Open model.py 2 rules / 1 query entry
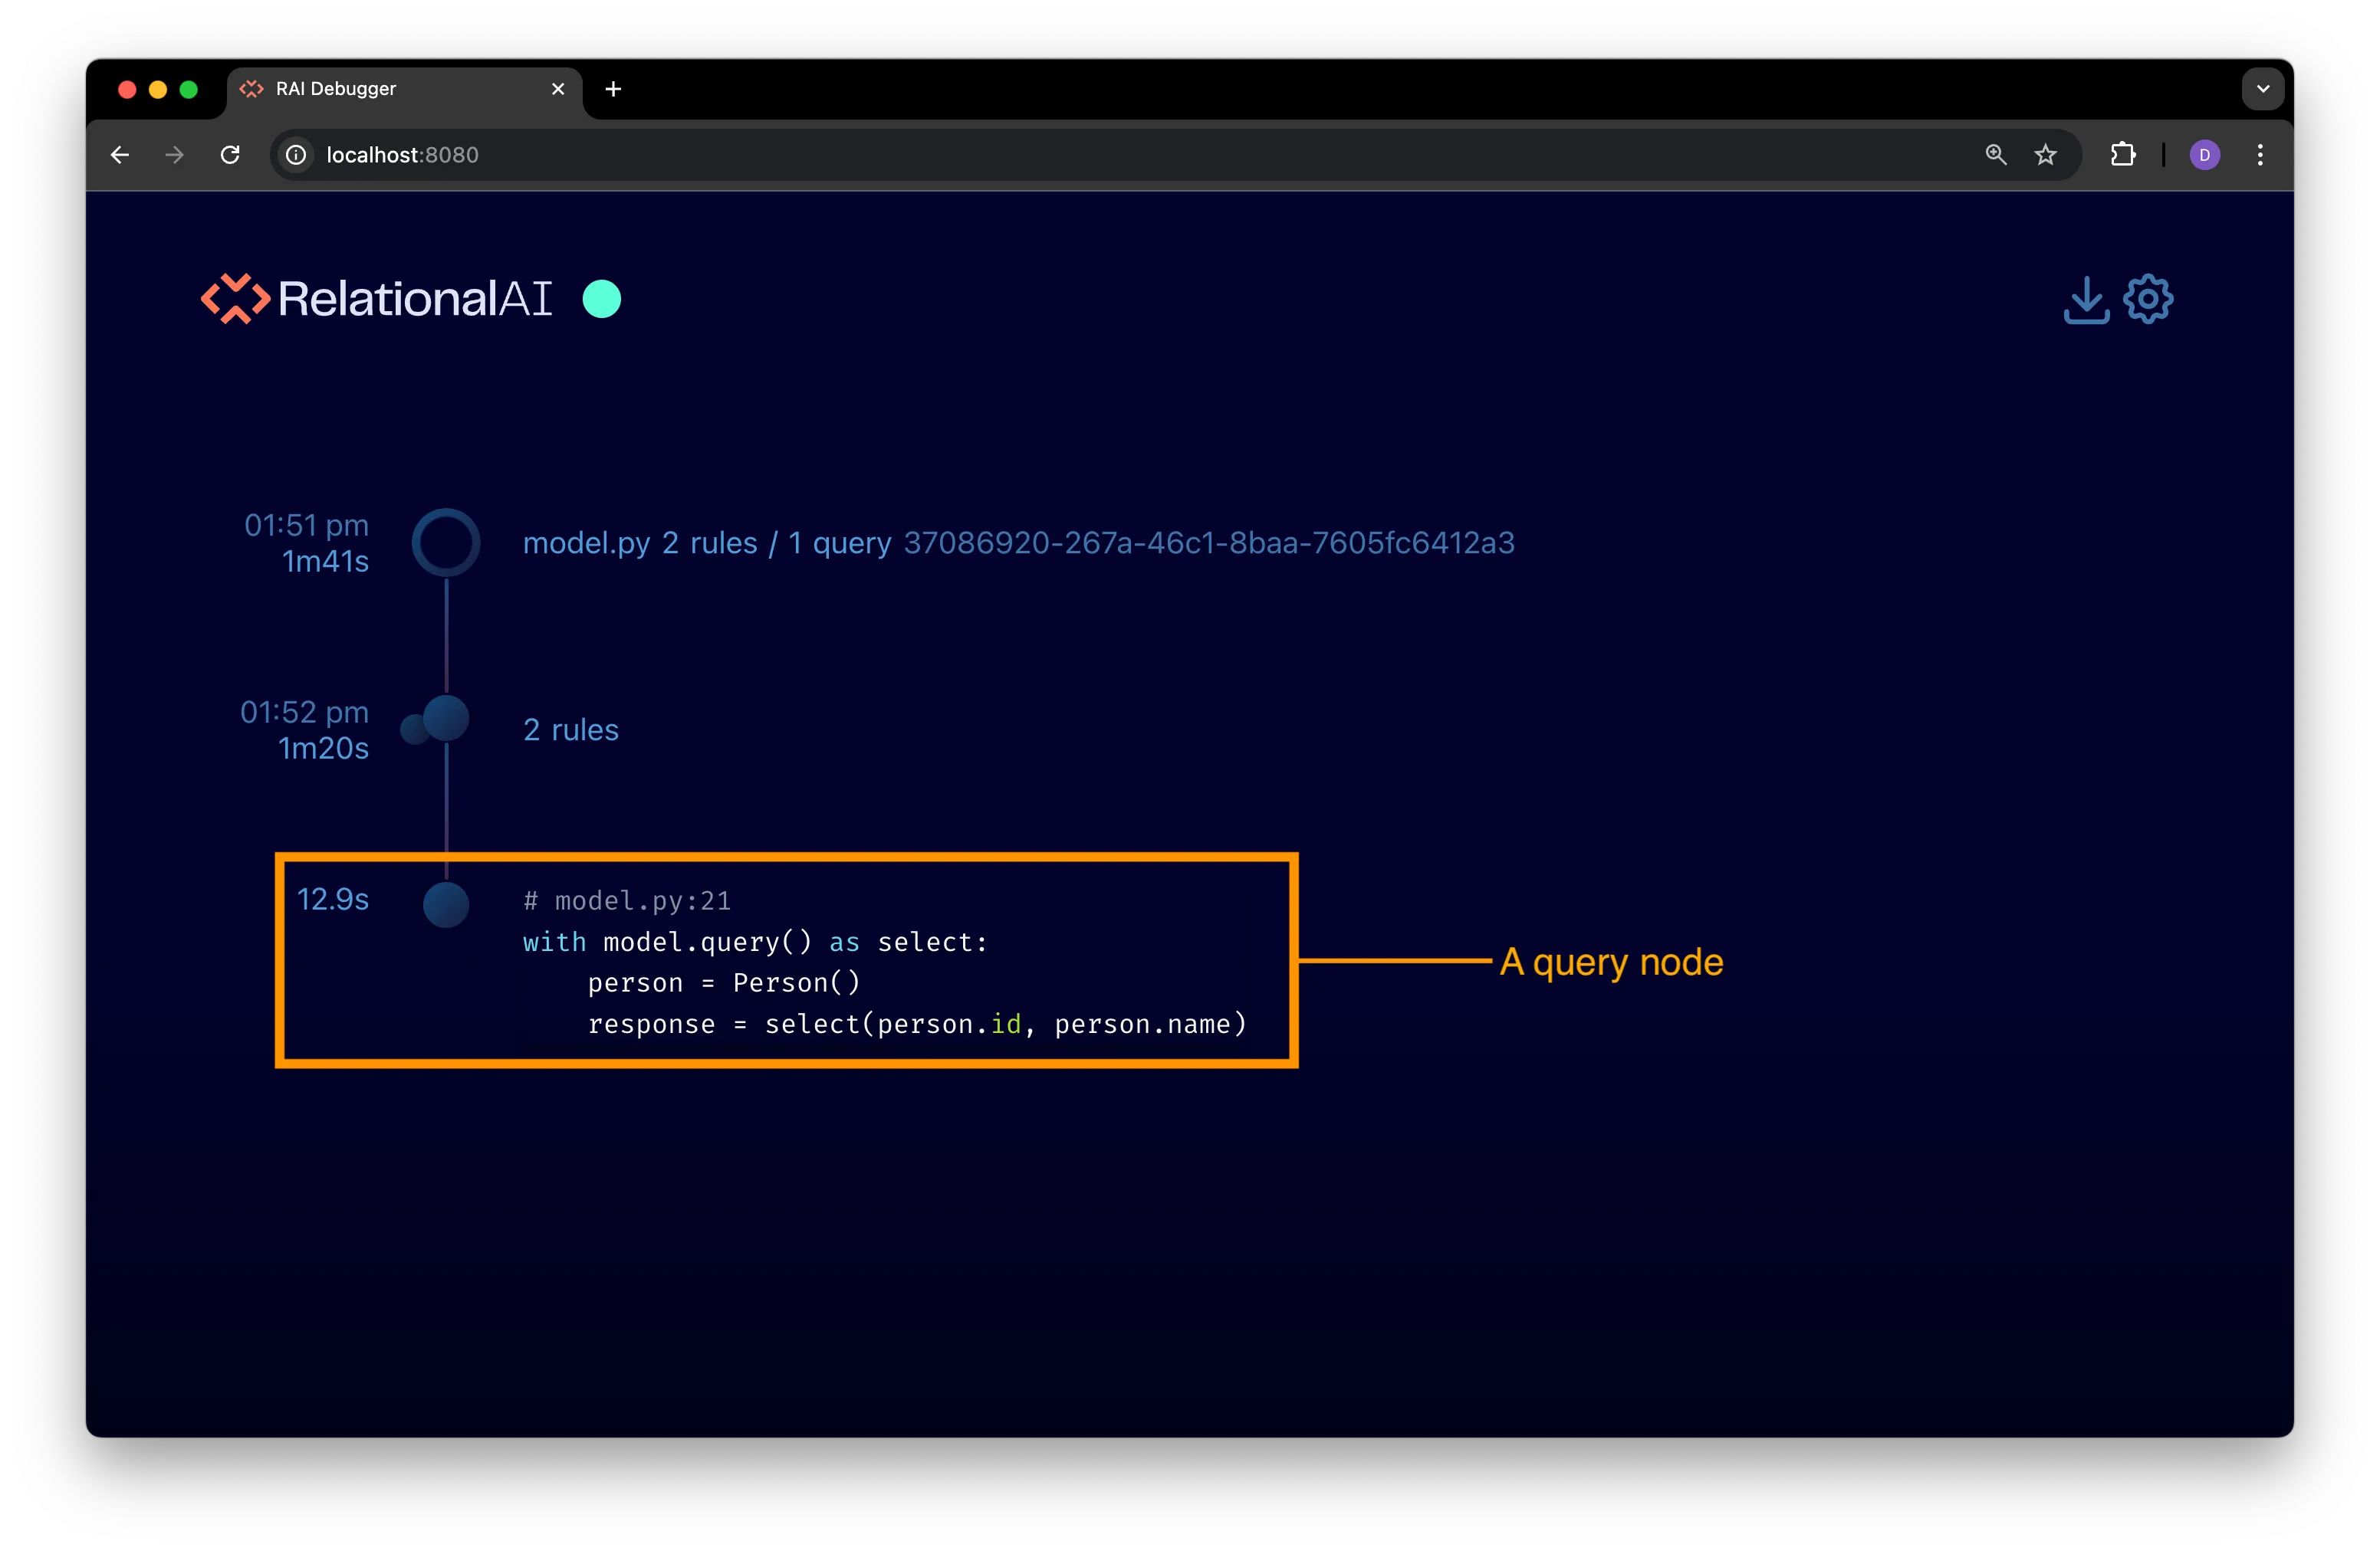 (707, 543)
